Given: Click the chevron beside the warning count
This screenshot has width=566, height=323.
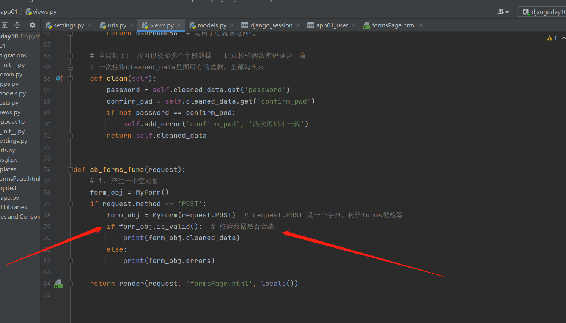Looking at the screenshot, I should [563, 38].
